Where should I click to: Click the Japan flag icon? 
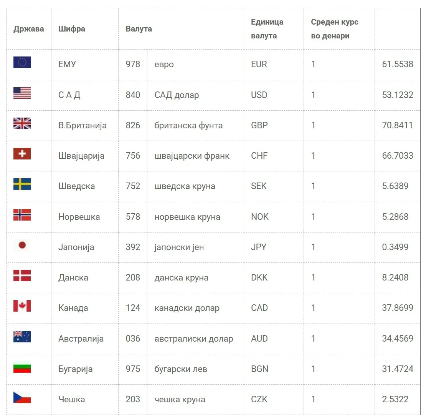[x=22, y=245]
